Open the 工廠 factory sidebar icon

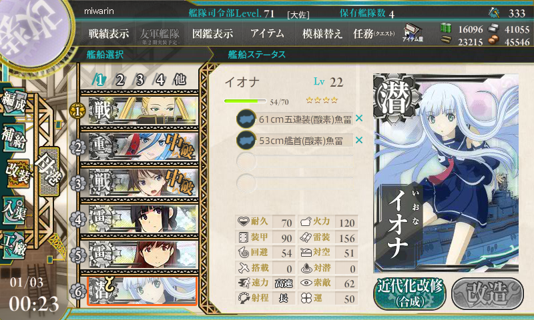coord(13,244)
